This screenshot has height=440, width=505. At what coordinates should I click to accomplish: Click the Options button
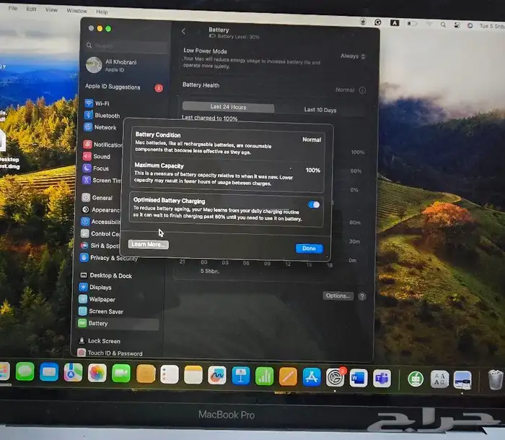[x=338, y=296]
